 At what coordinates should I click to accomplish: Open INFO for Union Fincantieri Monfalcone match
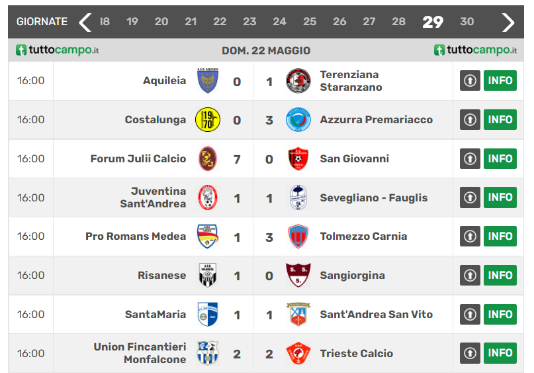[500, 354]
